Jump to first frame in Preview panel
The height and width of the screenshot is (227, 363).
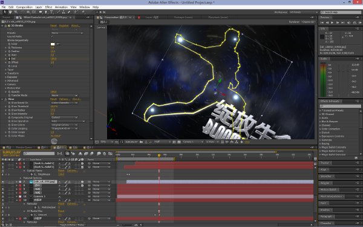[322, 23]
